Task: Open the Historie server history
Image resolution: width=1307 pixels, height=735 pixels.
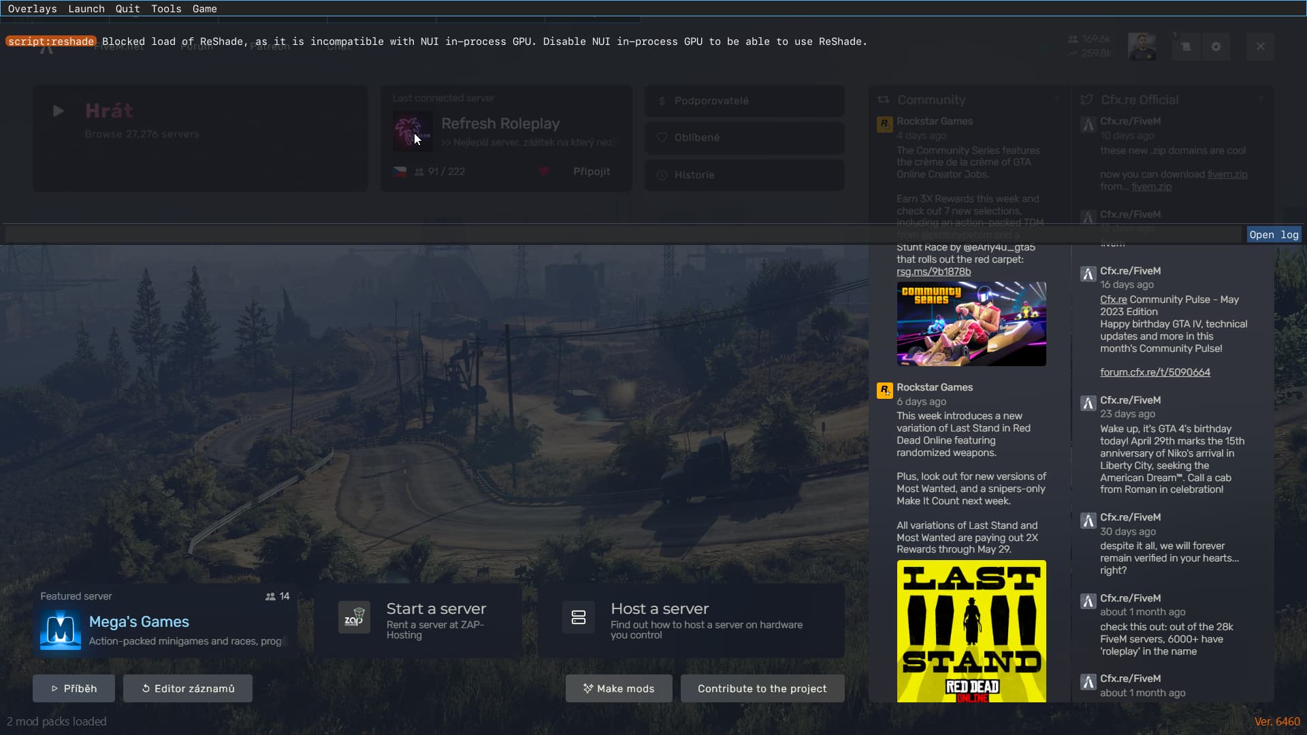Action: click(745, 175)
